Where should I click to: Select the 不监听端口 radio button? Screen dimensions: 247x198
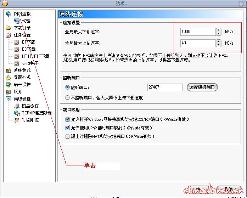point(67,97)
